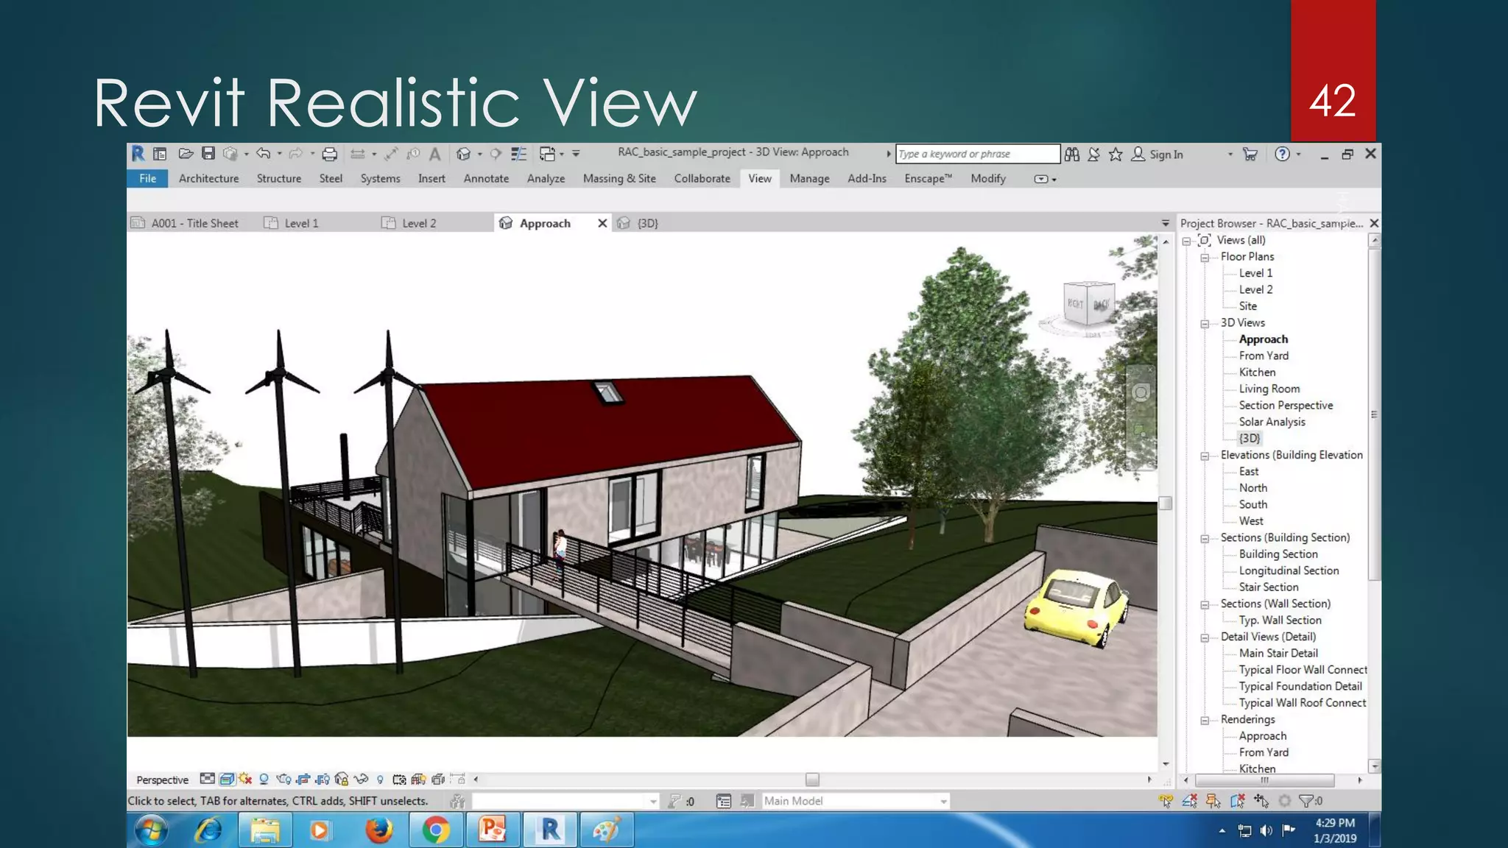The height and width of the screenshot is (848, 1508).
Task: Open the South elevation view
Action: tap(1252, 504)
